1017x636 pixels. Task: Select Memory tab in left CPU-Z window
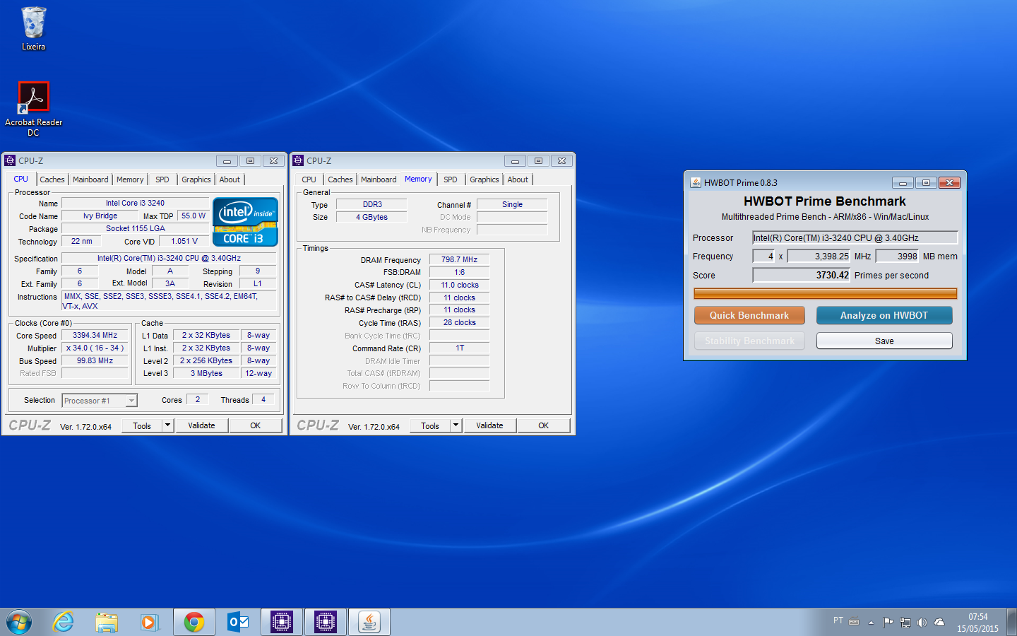click(x=130, y=179)
